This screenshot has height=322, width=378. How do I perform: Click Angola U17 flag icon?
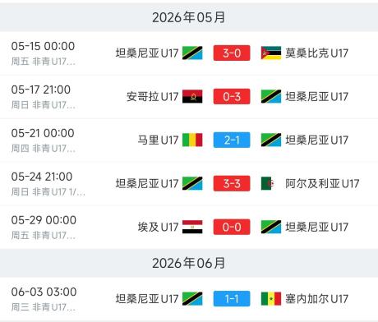pyautogui.click(x=192, y=96)
